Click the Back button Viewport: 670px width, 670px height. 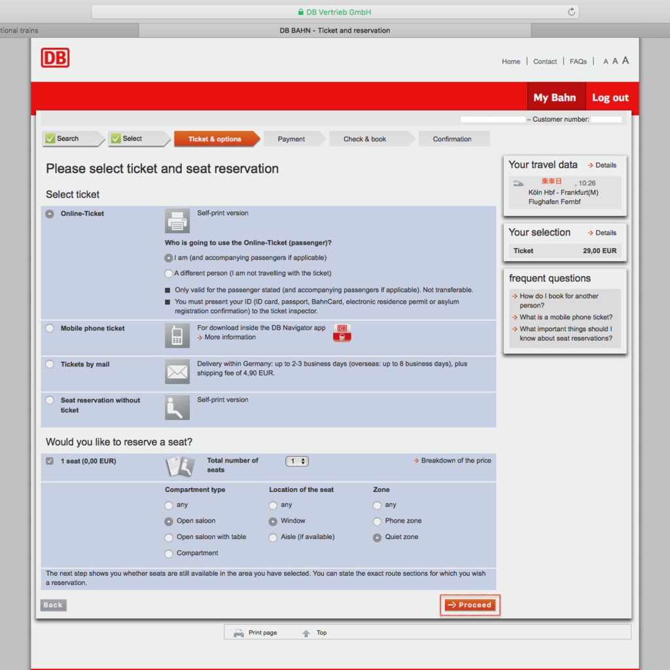(54, 605)
